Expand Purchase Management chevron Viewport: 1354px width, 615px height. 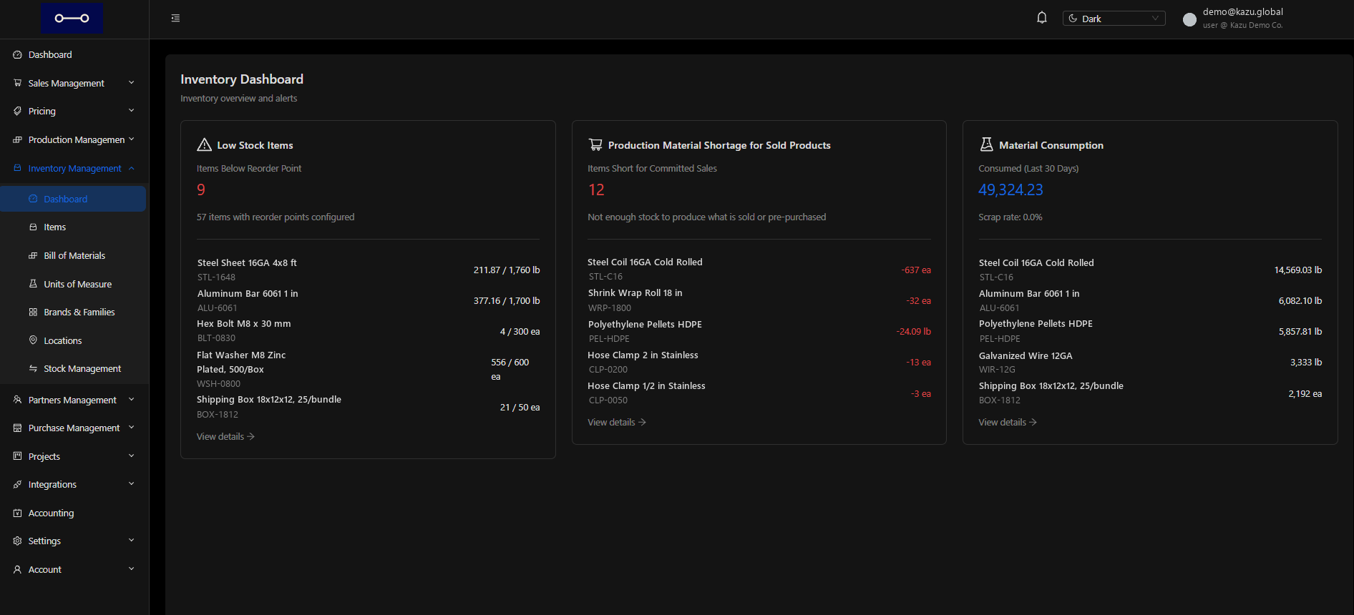point(132,428)
